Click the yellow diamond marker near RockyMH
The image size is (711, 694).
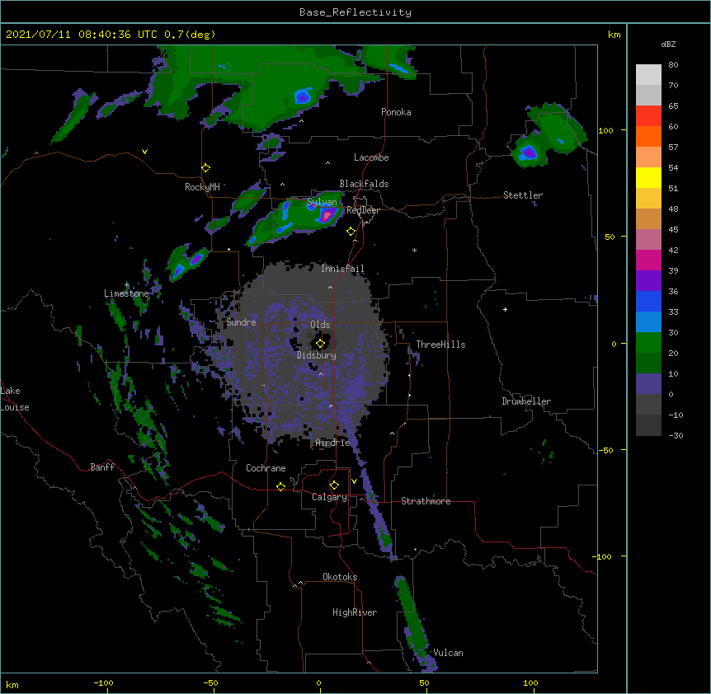pyautogui.click(x=206, y=168)
